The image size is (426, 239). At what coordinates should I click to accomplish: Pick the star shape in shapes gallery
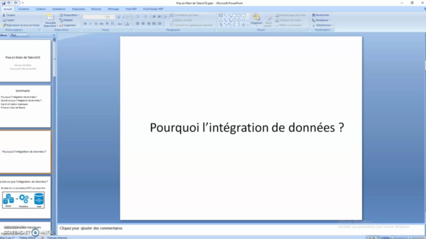[x=244, y=25]
